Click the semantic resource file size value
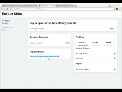The width and height of the screenshot is (122, 92). (x=67, y=43)
